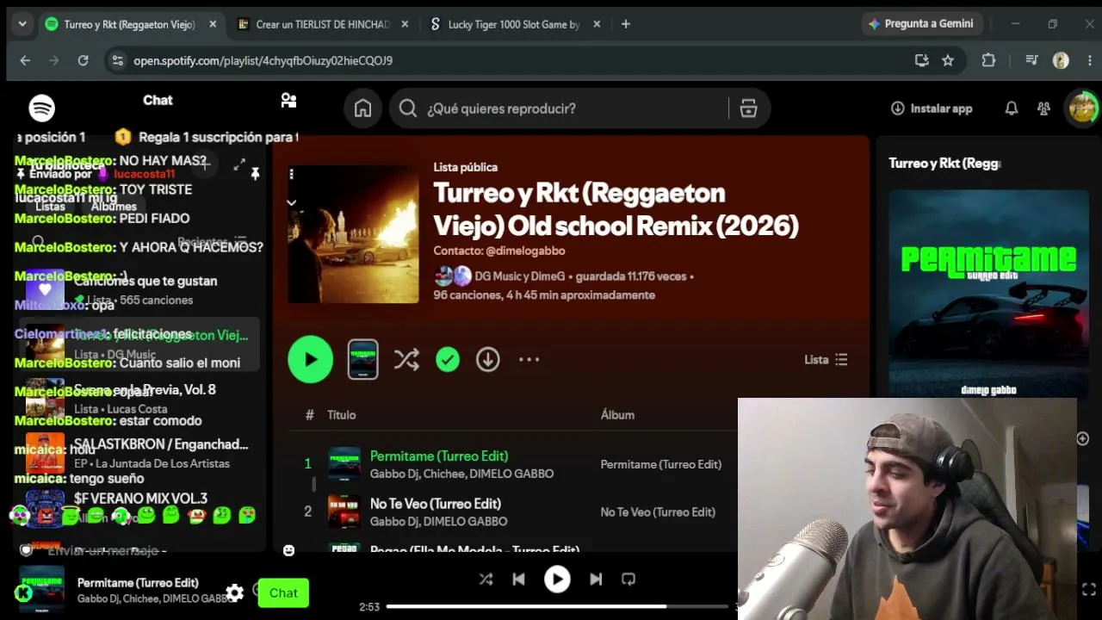Click the install app icon in address bar
This screenshot has height=620, width=1102.
[921, 60]
